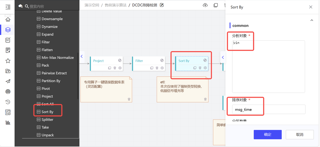This screenshot has width=320, height=147.
Task: Collapse the common section chevron
Action: pyautogui.click(x=312, y=20)
